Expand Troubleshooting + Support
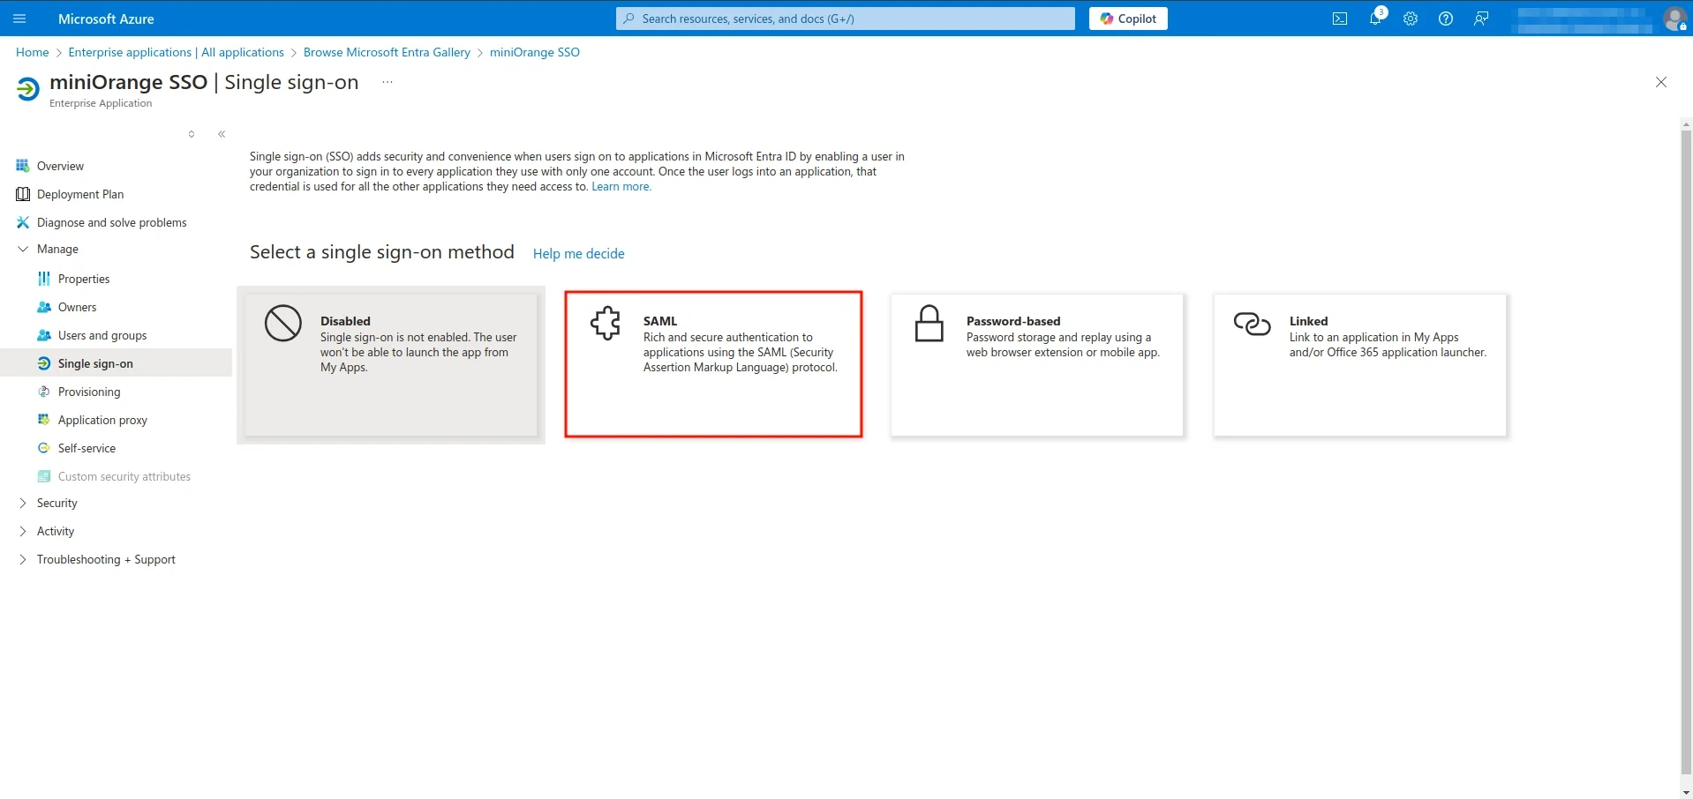Viewport: 1693px width, 799px height. pos(106,559)
